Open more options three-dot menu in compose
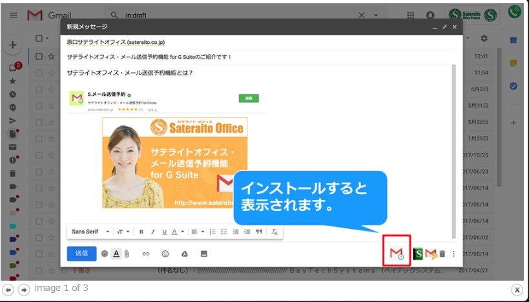 click(x=453, y=253)
